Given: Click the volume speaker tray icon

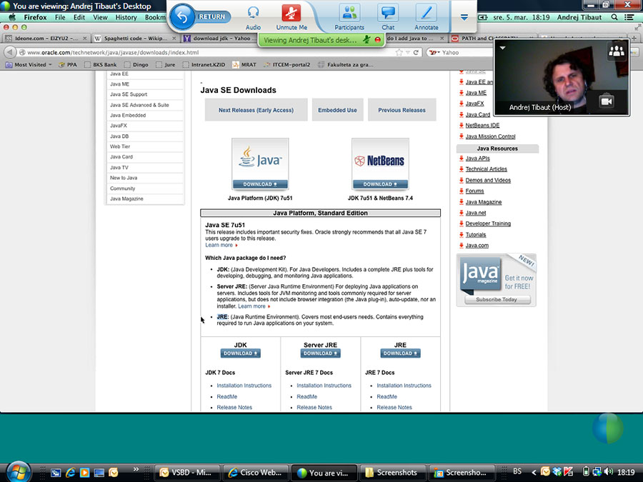Looking at the screenshot, I should pos(609,472).
